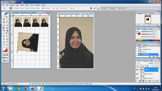The image size is (162, 91).
Task: Open the Filter menu
Action: pyautogui.click(x=27, y=5)
